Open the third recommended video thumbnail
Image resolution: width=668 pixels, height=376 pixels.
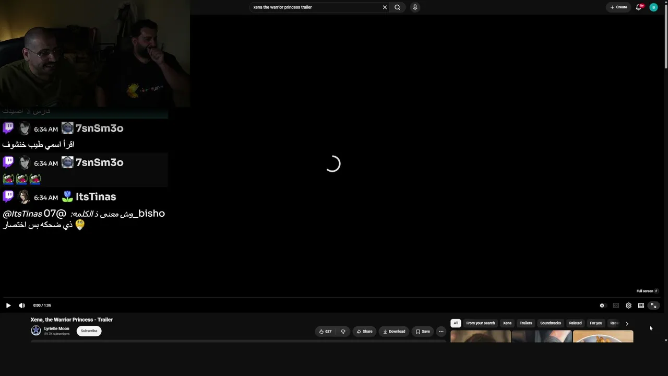[603, 337]
